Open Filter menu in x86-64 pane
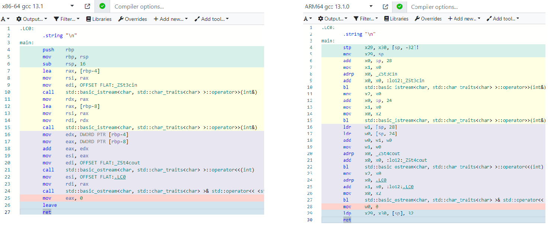551x225 pixels. pyautogui.click(x=67, y=19)
